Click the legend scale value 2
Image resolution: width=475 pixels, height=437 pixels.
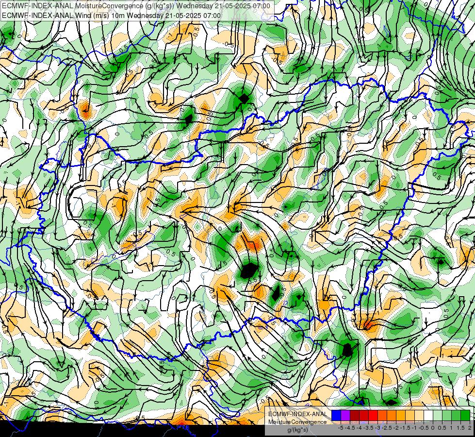(x=470, y=428)
